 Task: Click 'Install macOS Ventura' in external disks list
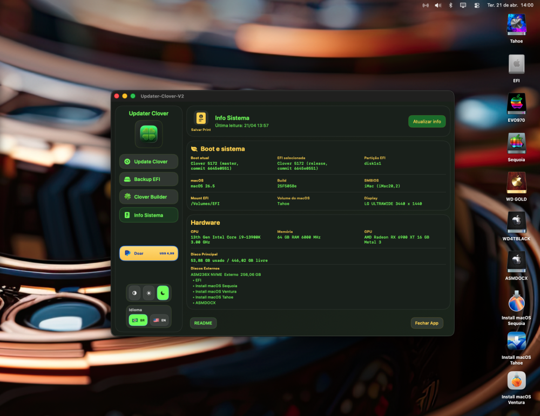[216, 292]
